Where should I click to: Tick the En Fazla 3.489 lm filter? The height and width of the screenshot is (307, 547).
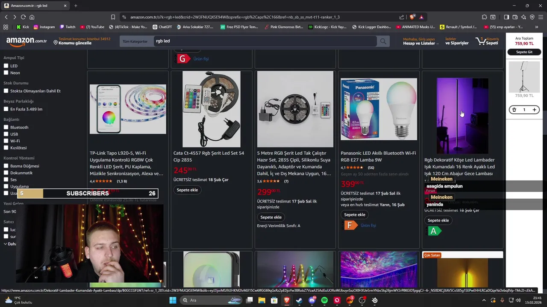[6, 109]
